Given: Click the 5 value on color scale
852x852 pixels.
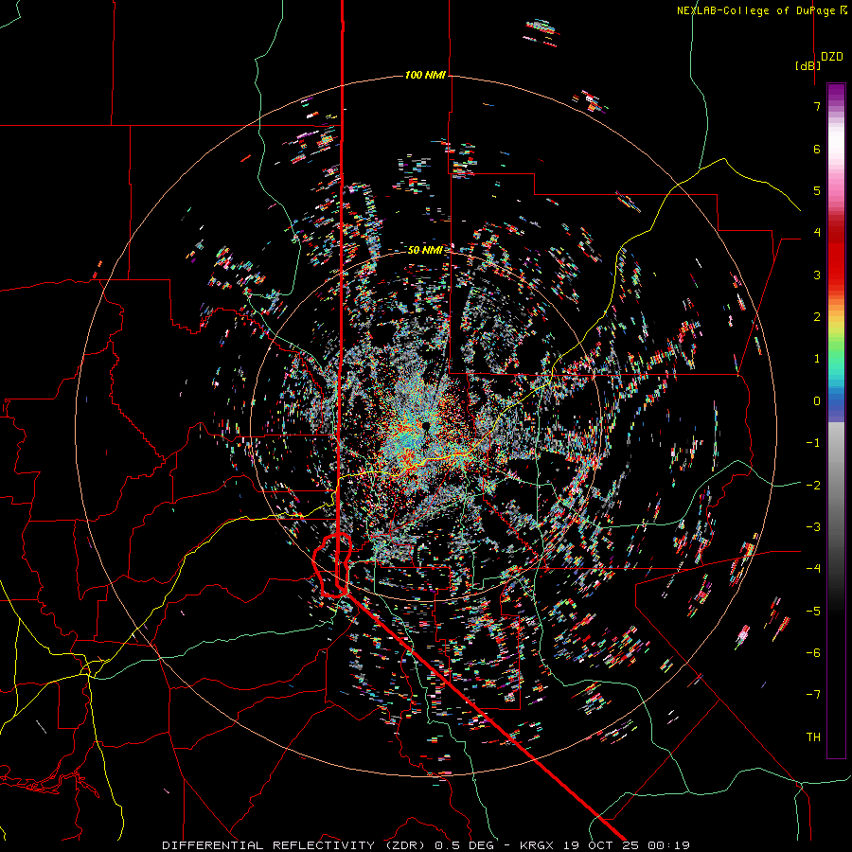Looking at the screenshot, I should (817, 190).
